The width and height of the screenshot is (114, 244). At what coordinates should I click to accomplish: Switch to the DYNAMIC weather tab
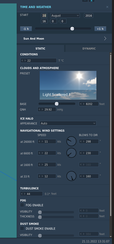point(89,49)
